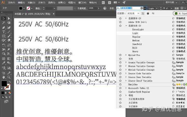Choose the SemiBold font style

click(x=137, y=44)
